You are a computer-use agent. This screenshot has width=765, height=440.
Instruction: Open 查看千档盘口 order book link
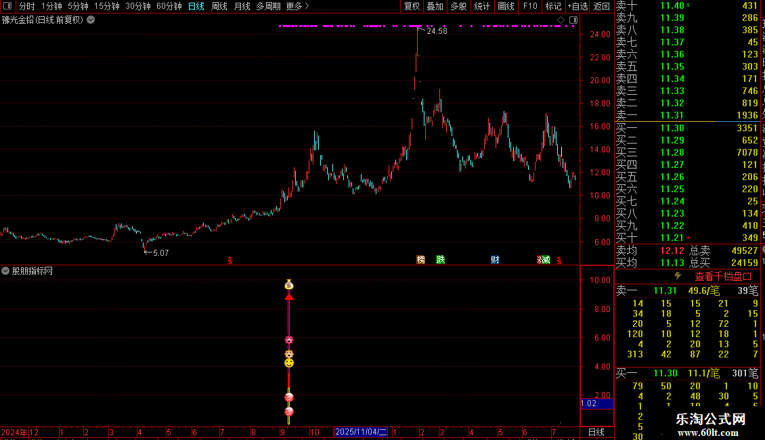coord(723,277)
